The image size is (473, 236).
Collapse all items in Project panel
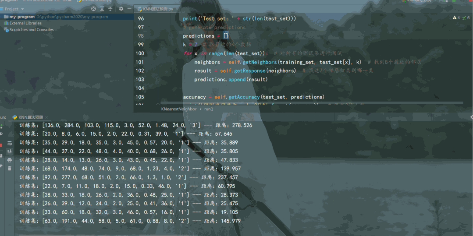click(x=110, y=9)
